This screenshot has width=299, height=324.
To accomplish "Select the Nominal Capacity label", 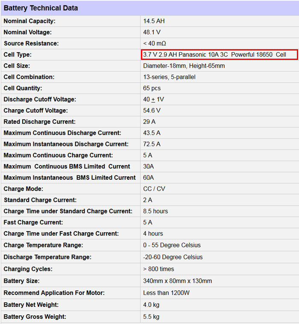I will [x=29, y=21].
